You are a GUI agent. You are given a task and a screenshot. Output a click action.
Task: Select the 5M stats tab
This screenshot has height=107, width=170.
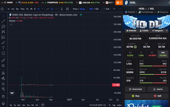click(x=130, y=54)
